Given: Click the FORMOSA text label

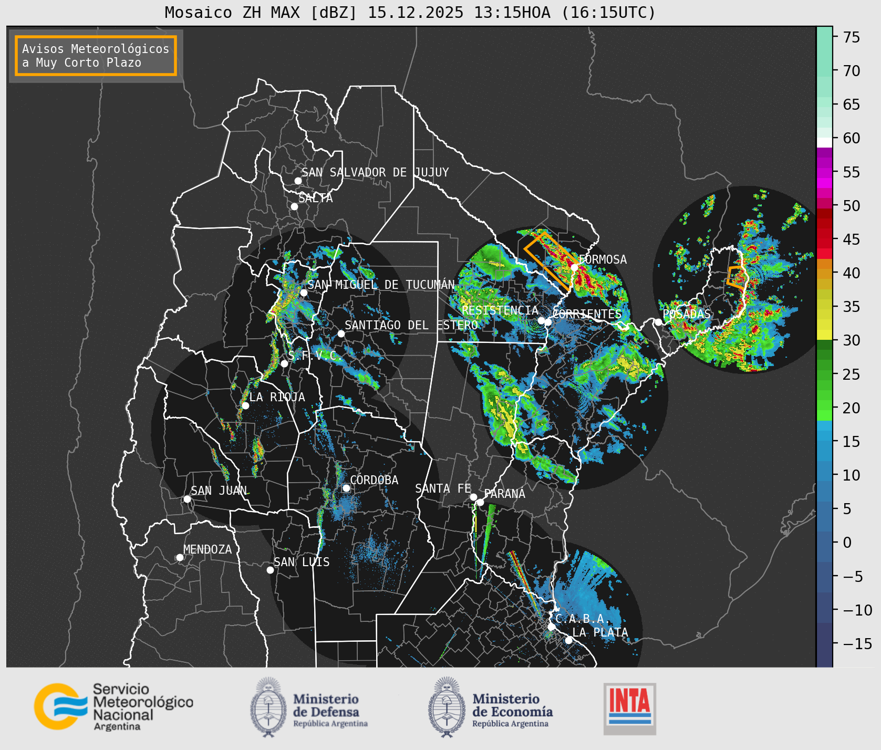Looking at the screenshot, I should 603,259.
